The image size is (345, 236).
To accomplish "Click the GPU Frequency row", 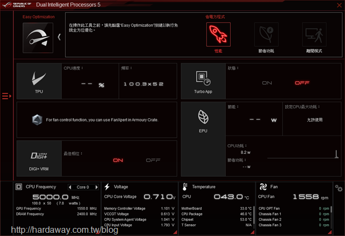I will 56,209.
